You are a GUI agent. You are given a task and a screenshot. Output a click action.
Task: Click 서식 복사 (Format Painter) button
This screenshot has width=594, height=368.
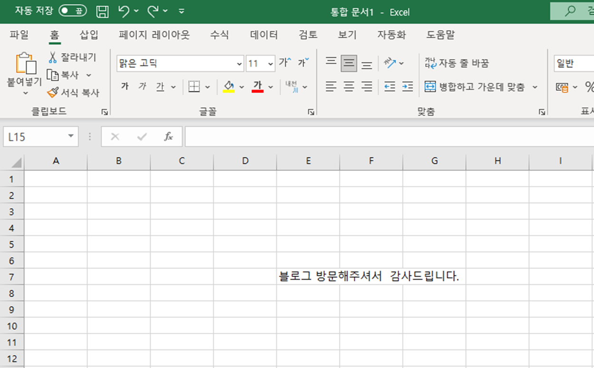tap(73, 93)
